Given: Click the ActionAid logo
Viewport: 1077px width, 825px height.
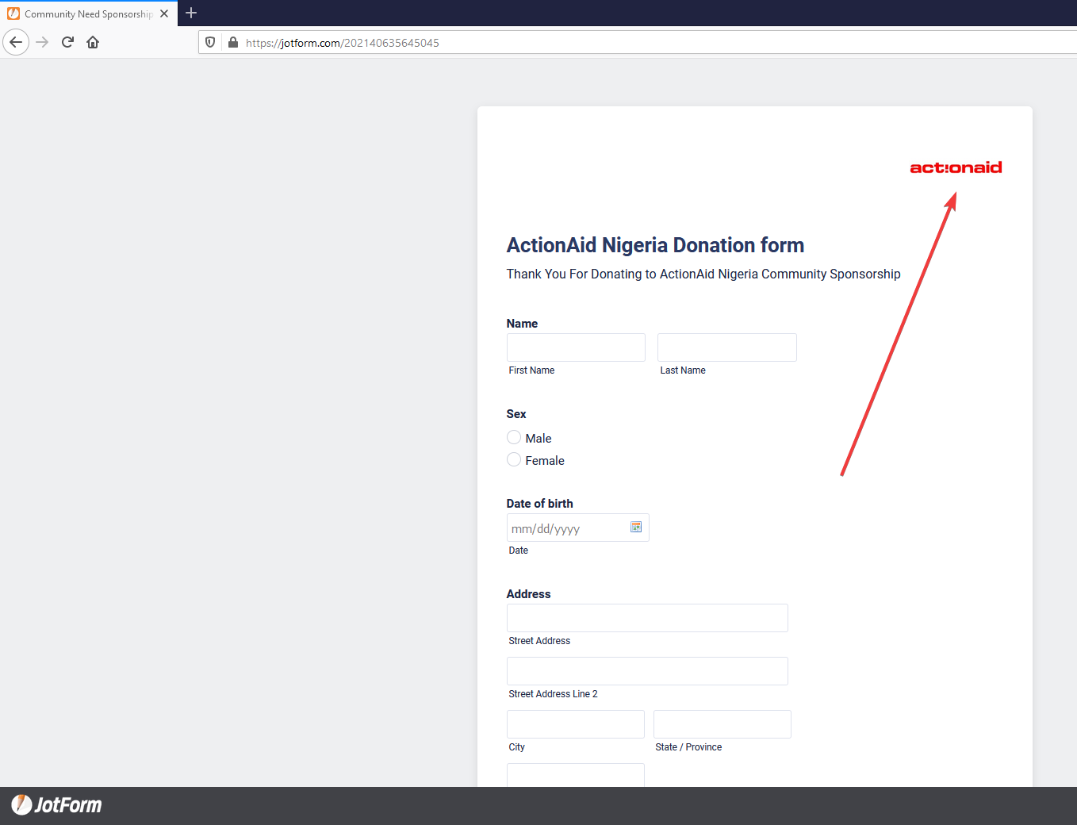Looking at the screenshot, I should click(x=955, y=167).
